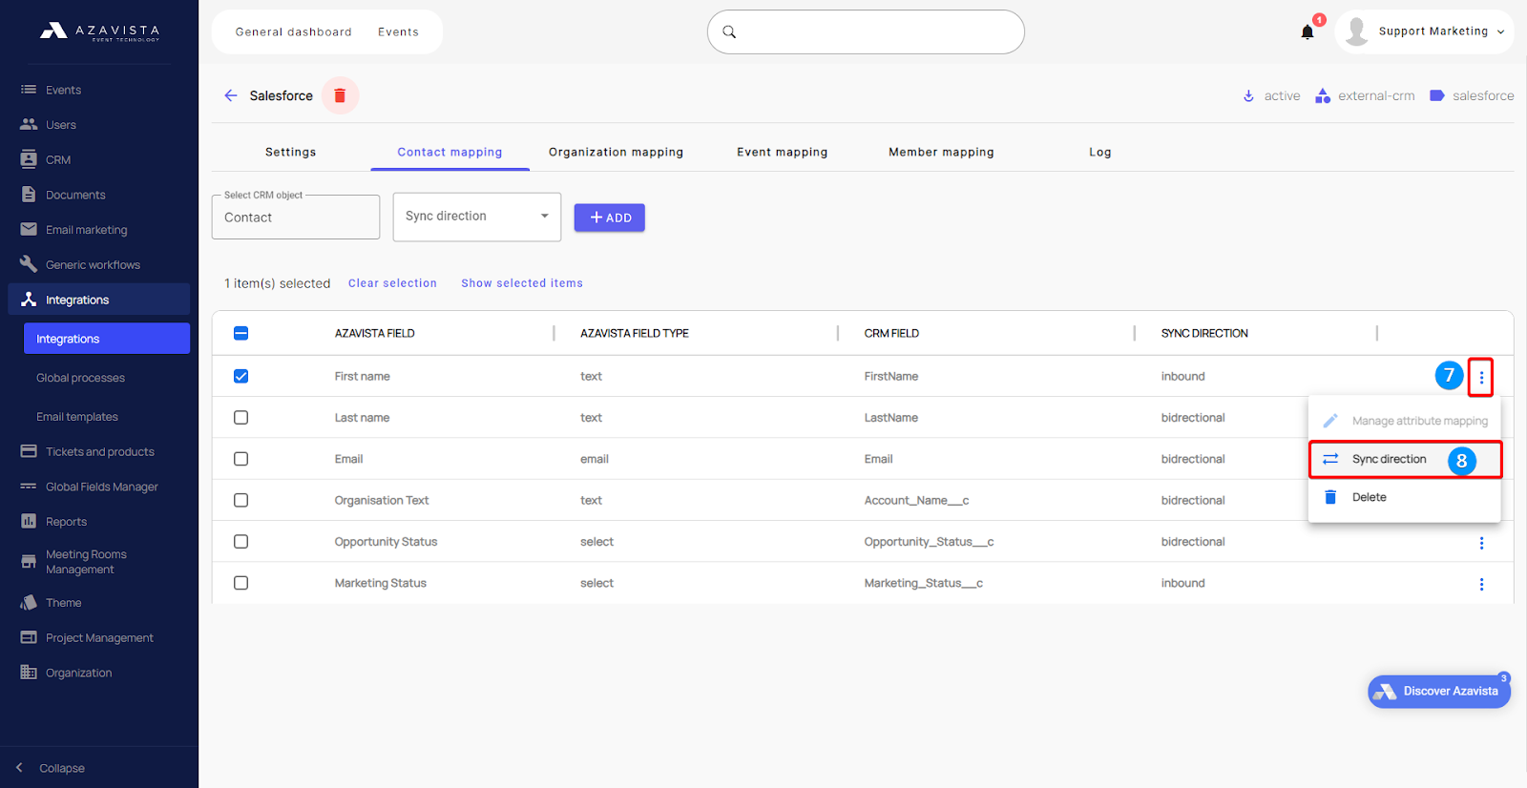
Task: Check the Organisation Text row checkbox
Action: point(241,500)
